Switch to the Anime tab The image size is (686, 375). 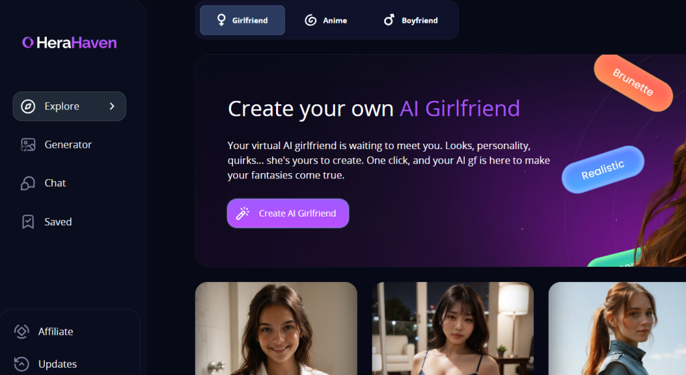326,20
